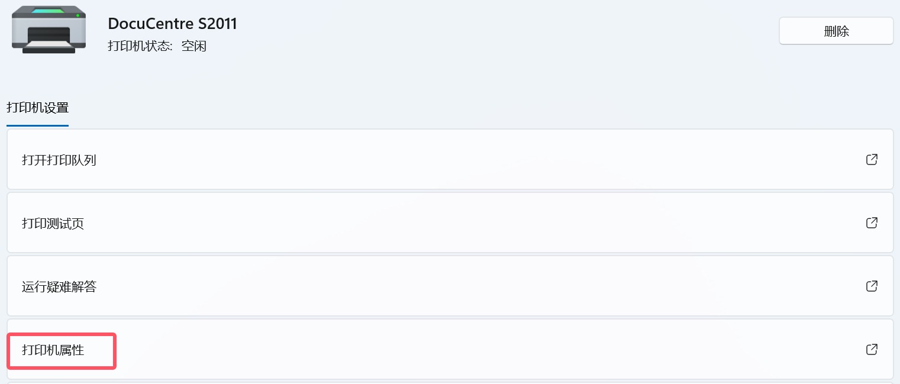Click the external-link icon for 打印测试页
The image size is (900, 384).
point(871,223)
